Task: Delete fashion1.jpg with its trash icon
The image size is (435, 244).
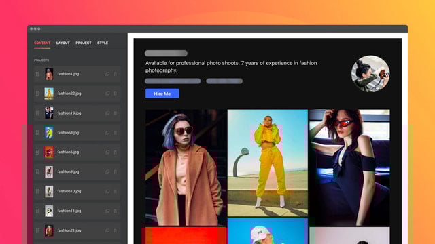Action: pos(115,74)
